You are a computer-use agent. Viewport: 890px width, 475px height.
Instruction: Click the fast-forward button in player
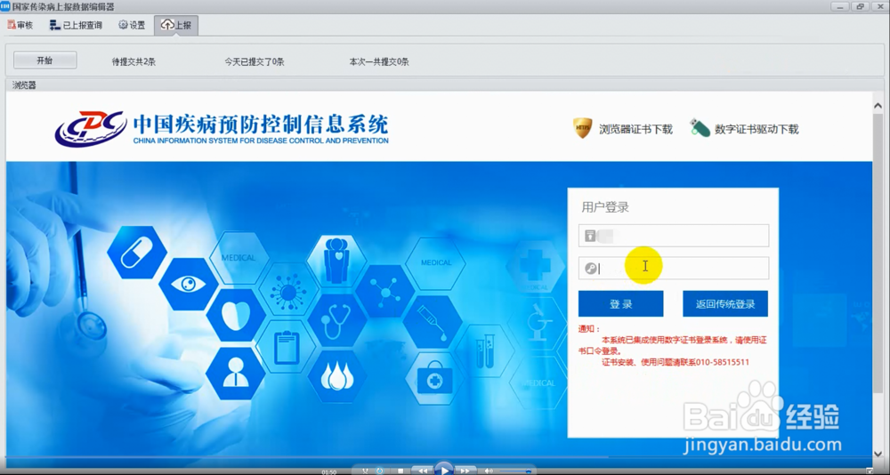(x=465, y=471)
